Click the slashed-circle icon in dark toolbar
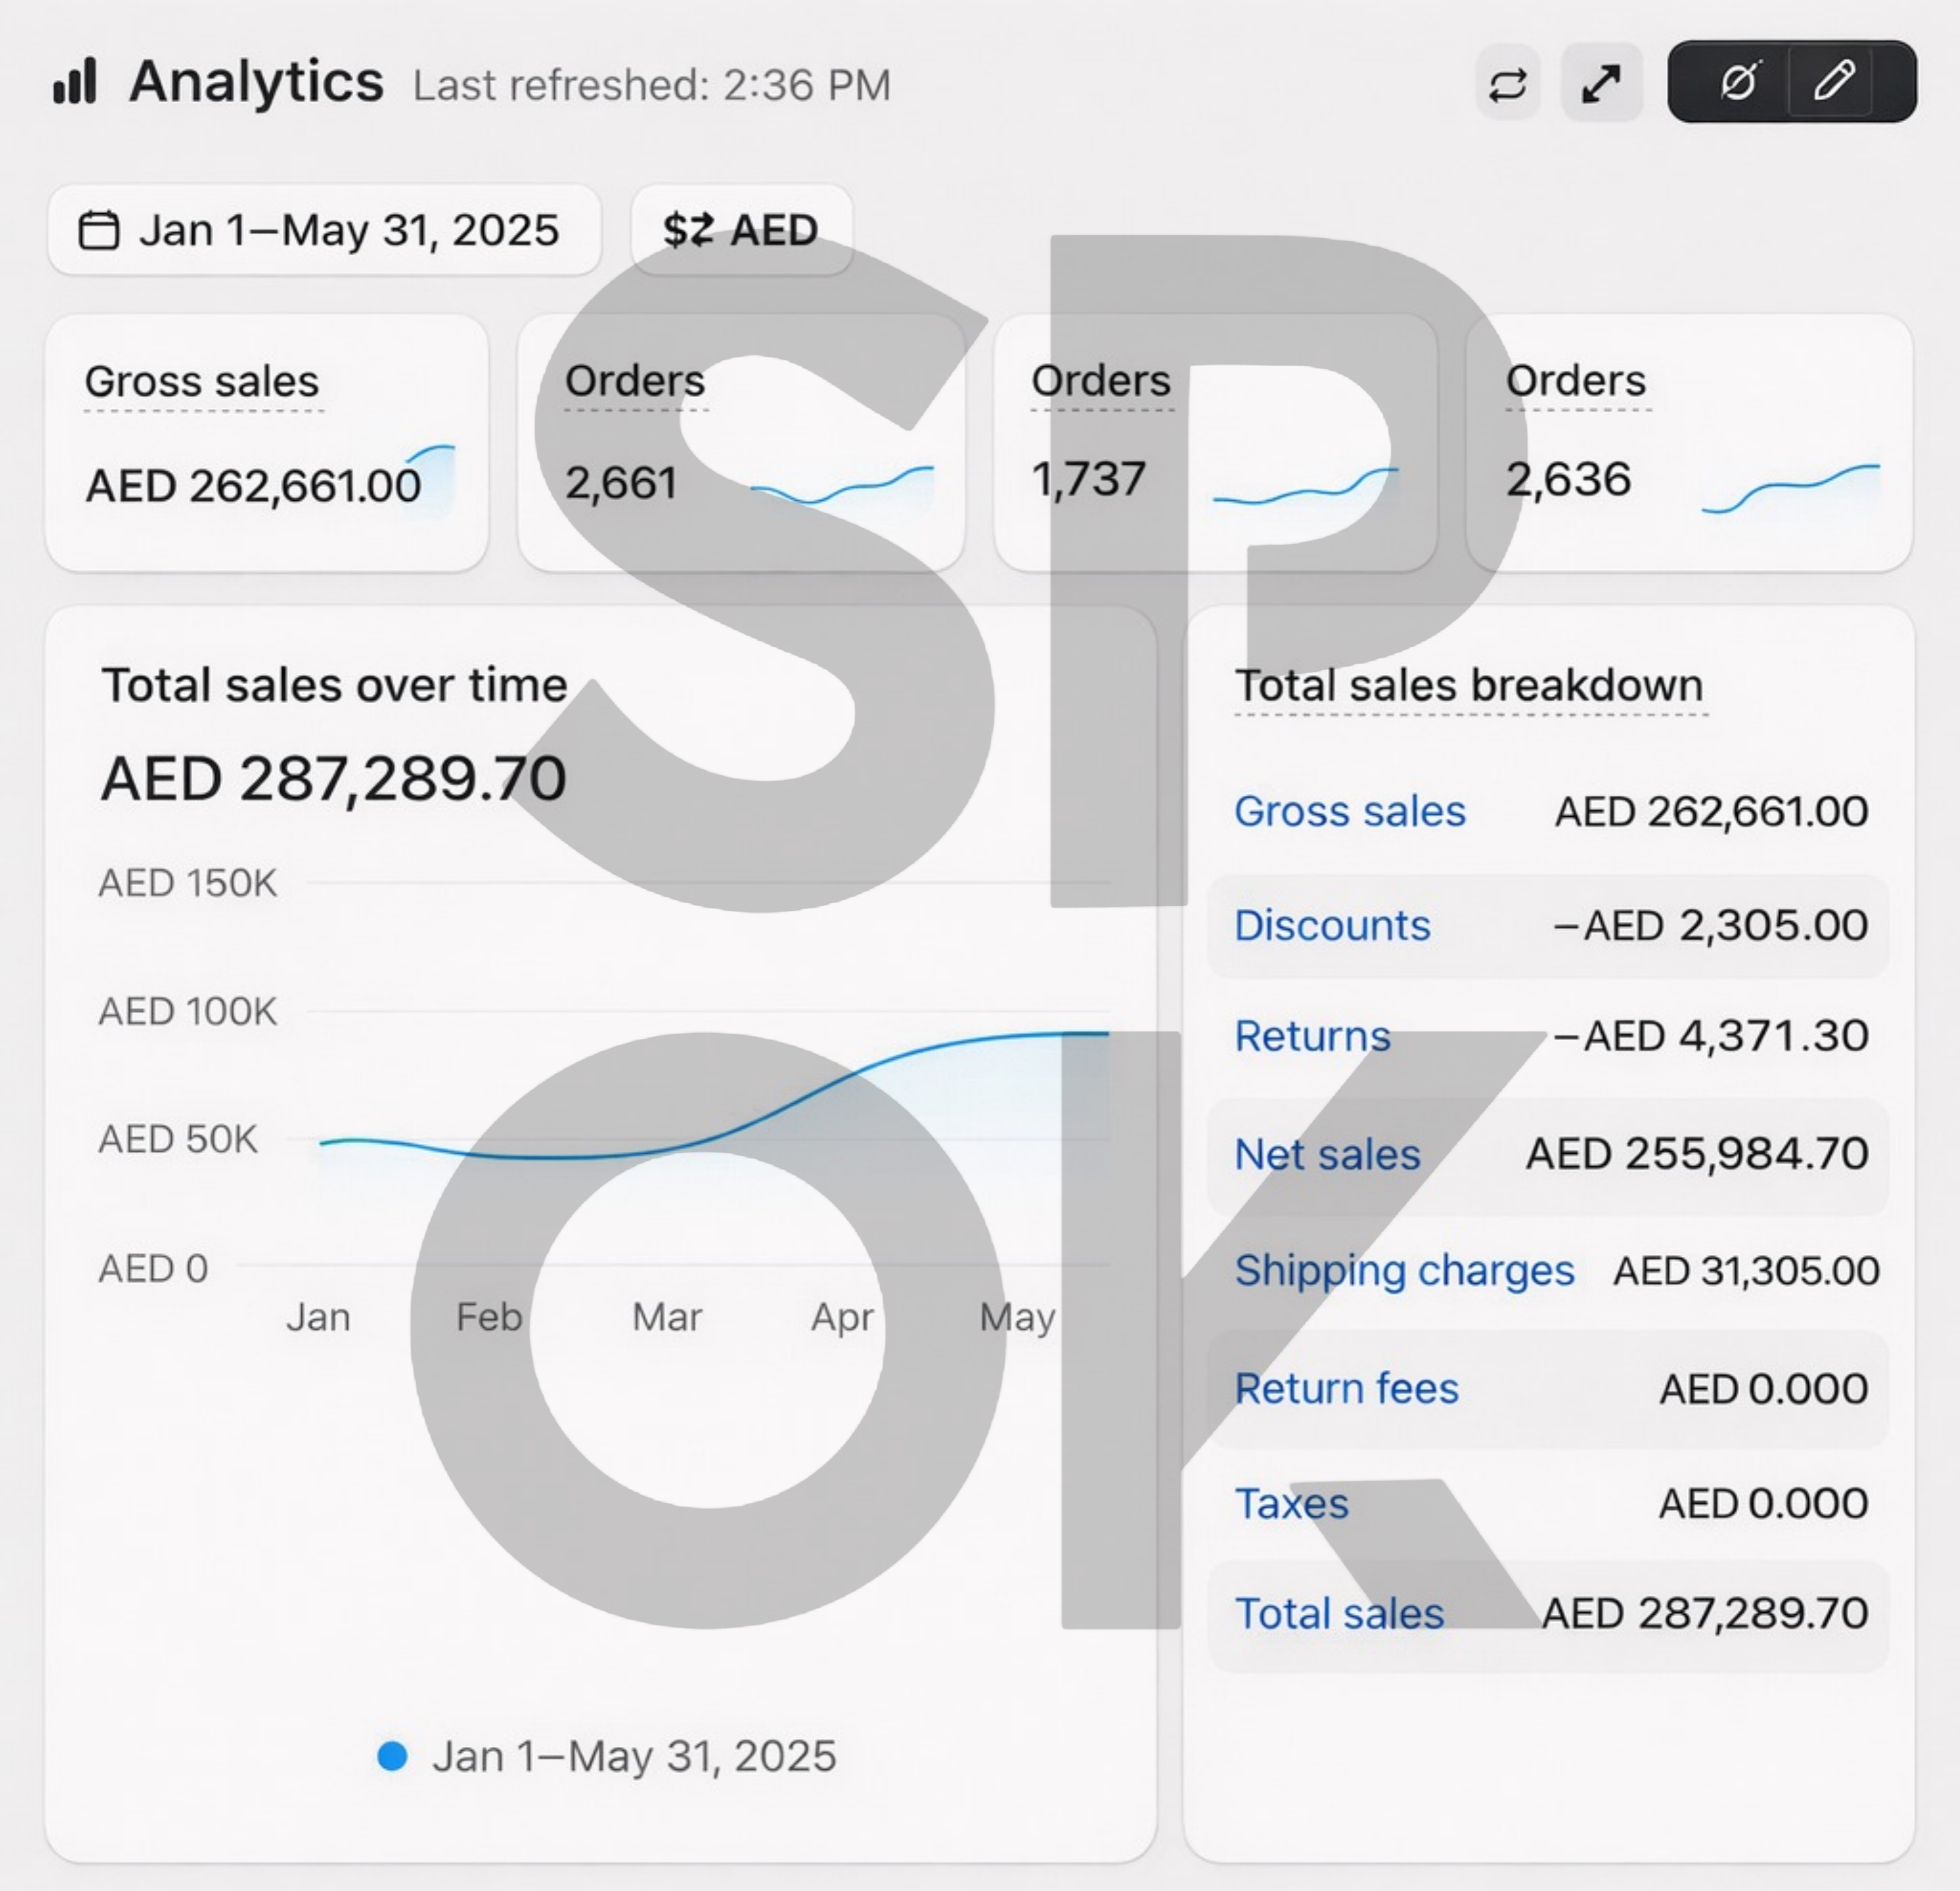The image size is (1960, 1891). pyautogui.click(x=1739, y=81)
